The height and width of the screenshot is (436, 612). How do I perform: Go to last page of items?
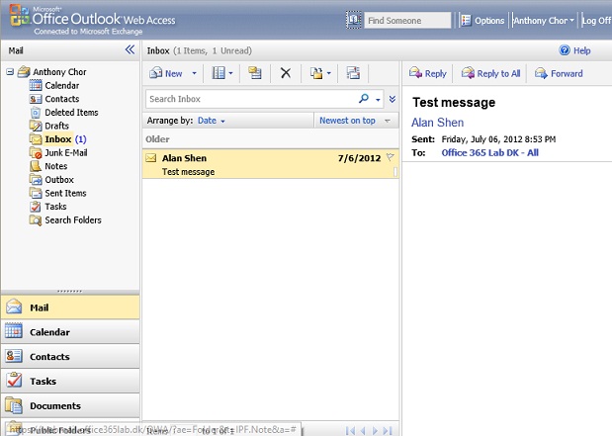tap(388, 430)
